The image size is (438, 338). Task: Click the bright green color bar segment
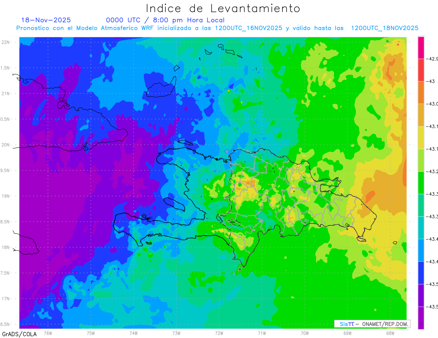click(x=421, y=183)
